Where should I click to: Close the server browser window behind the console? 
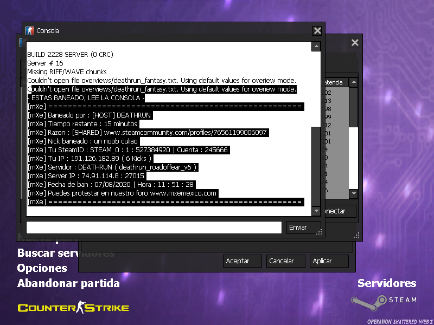355,43
